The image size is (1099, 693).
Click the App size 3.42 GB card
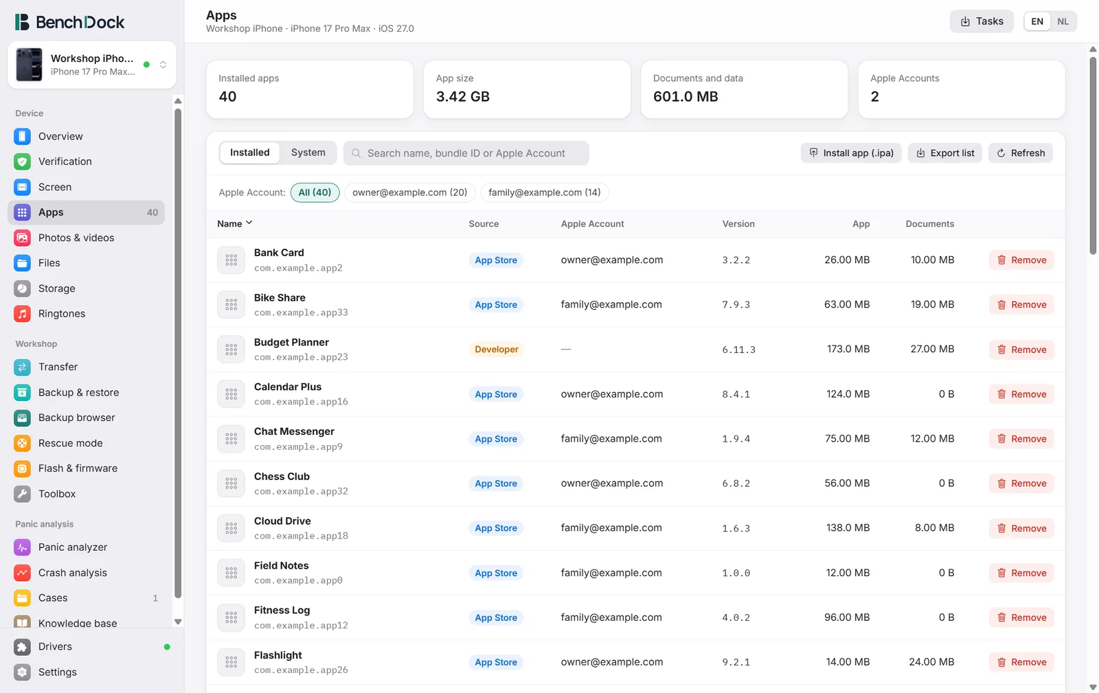(527, 89)
